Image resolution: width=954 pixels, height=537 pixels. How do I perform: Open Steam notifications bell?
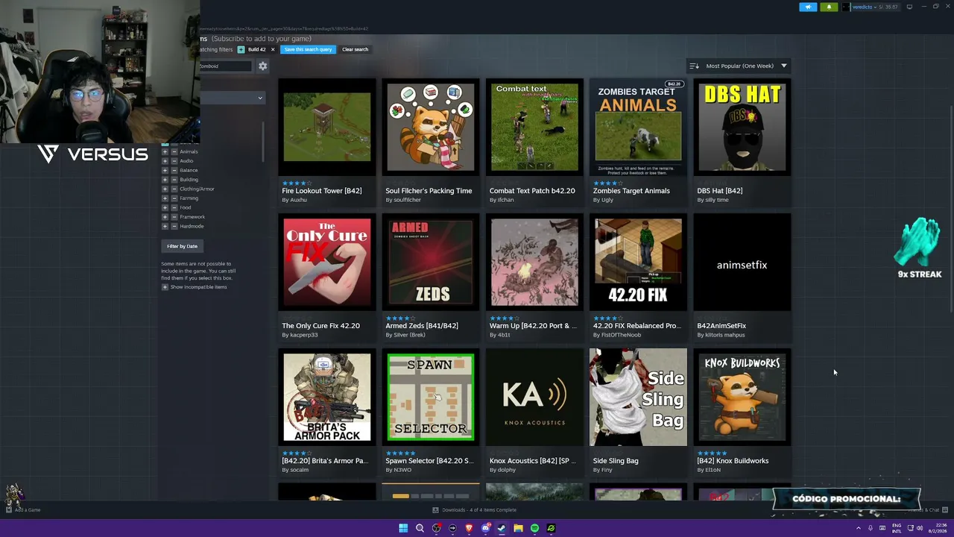click(x=829, y=7)
